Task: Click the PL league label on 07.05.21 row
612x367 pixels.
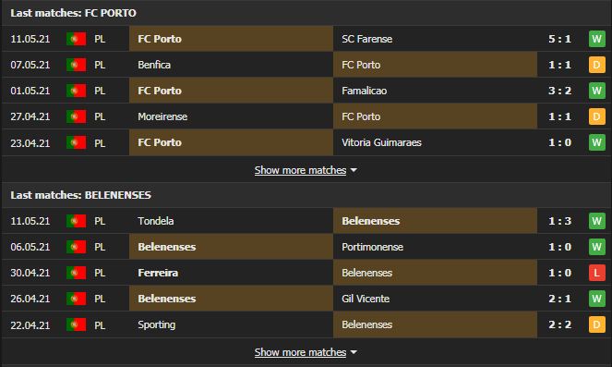Action: 100,65
